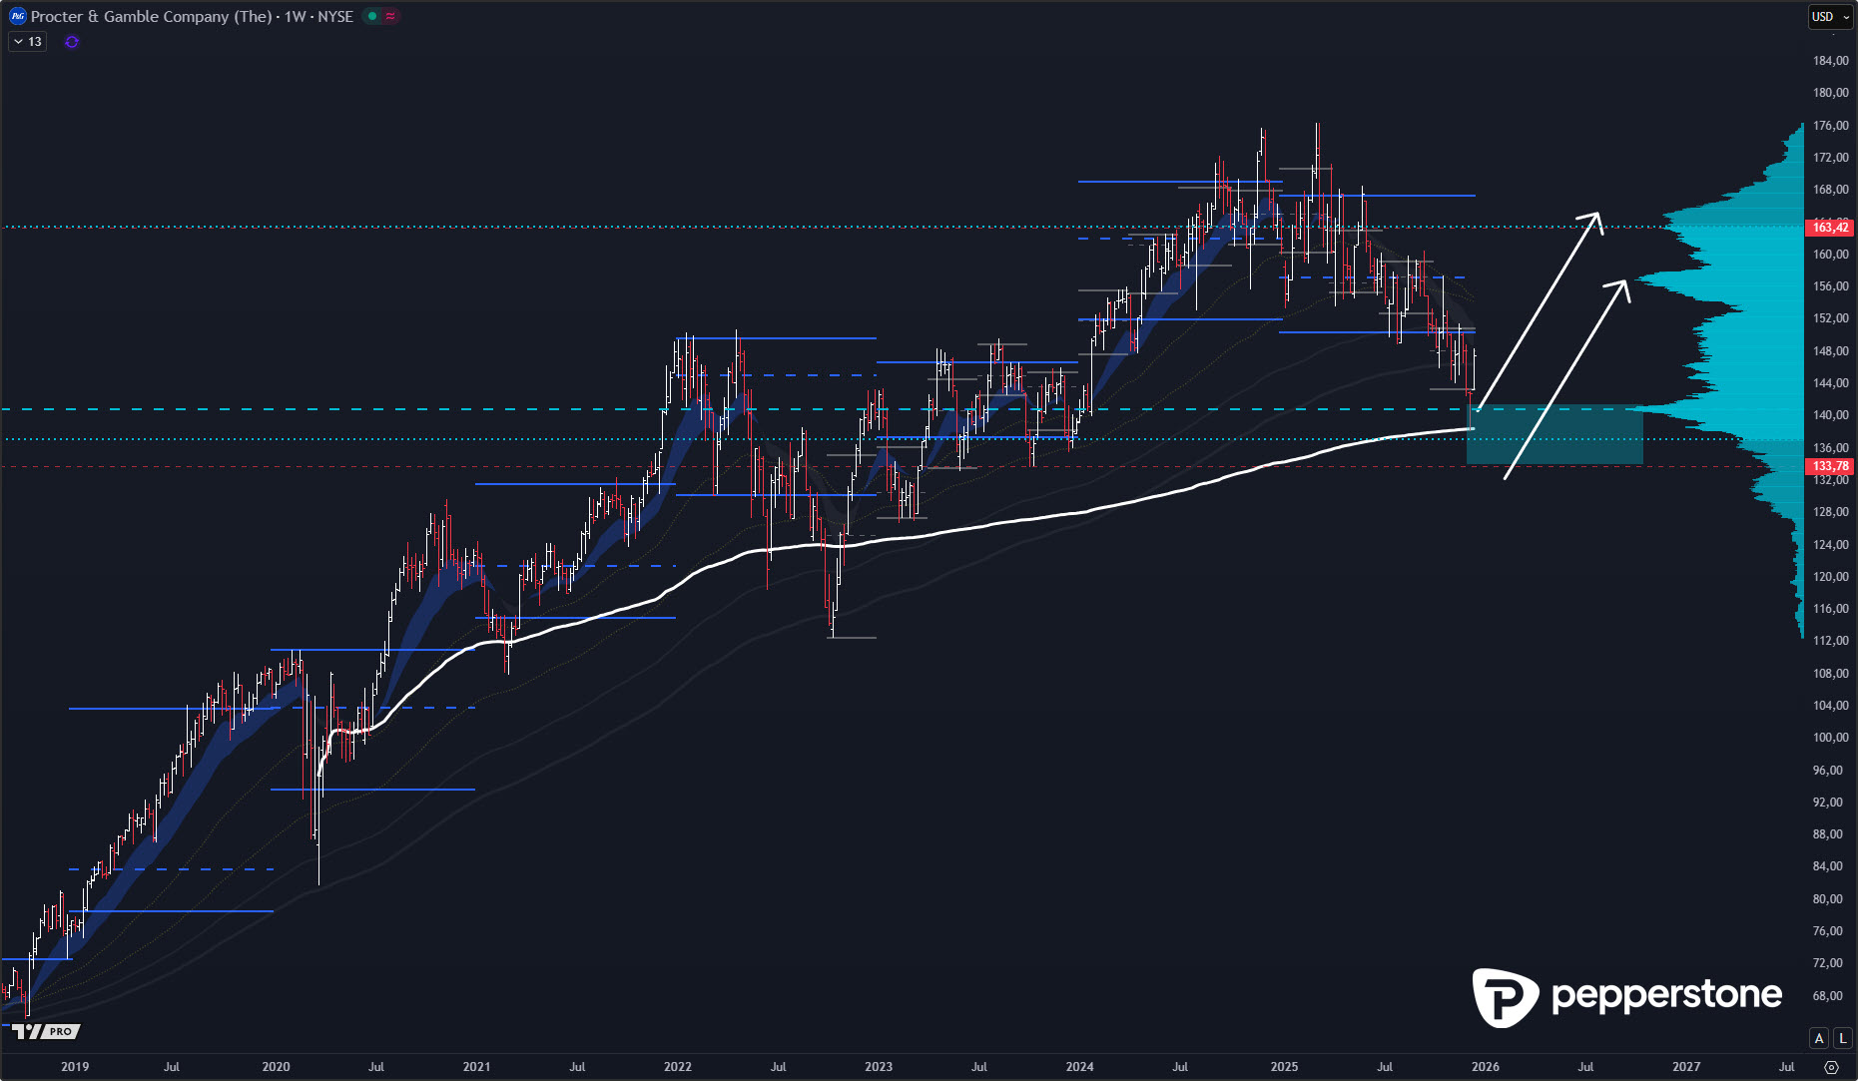1858x1081 pixels.
Task: Click the red 163,42 price label
Action: [x=1830, y=228]
